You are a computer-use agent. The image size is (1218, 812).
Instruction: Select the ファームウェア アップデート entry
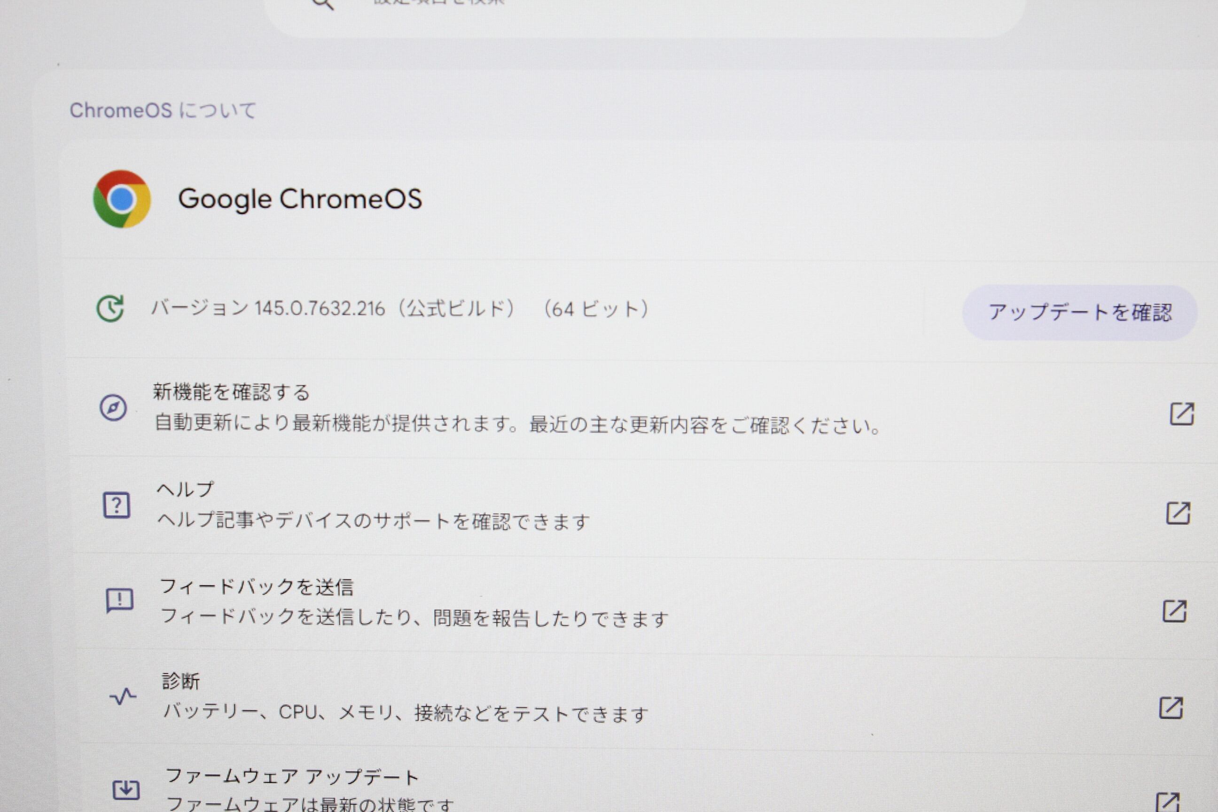(292, 777)
